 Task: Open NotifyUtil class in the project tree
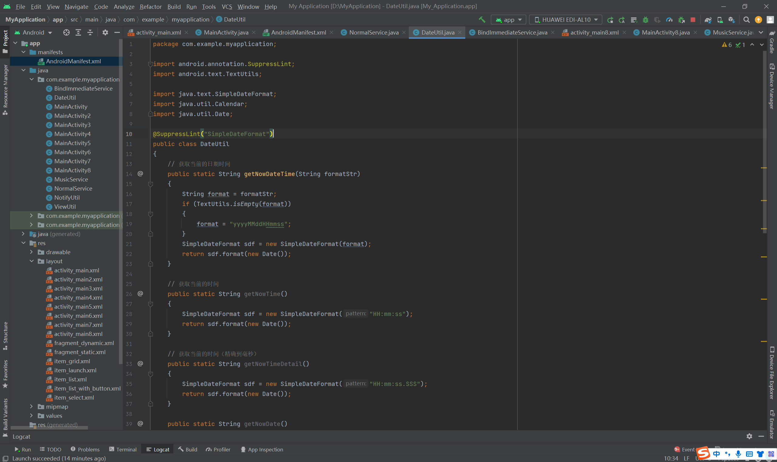coord(67,198)
